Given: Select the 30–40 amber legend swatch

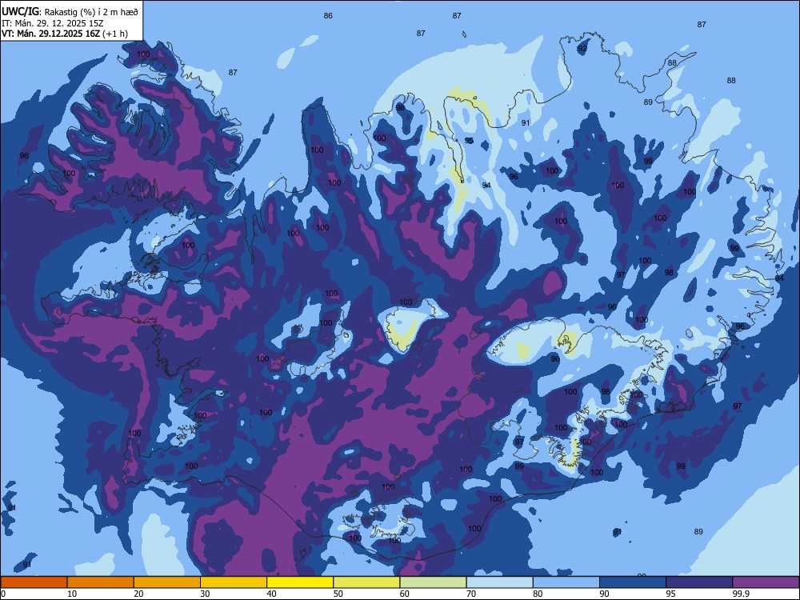Looking at the screenshot, I should click(234, 582).
